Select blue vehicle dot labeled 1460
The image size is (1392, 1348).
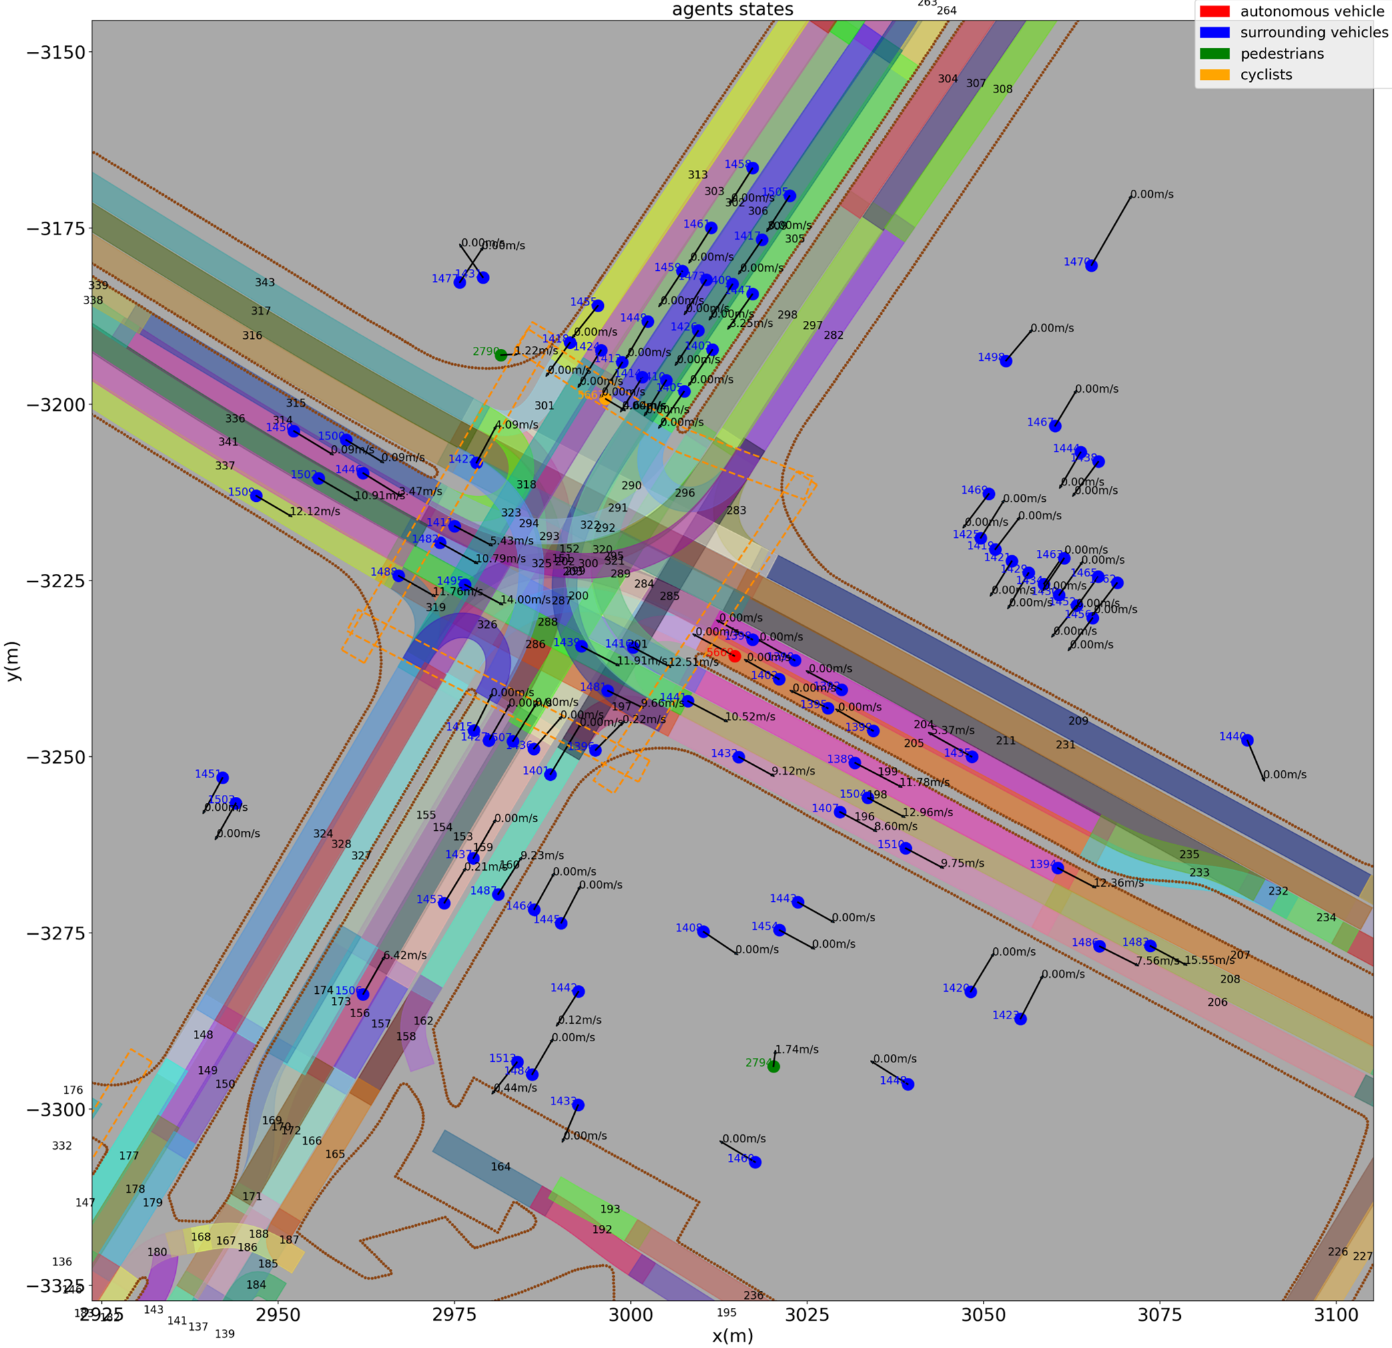click(x=756, y=1162)
